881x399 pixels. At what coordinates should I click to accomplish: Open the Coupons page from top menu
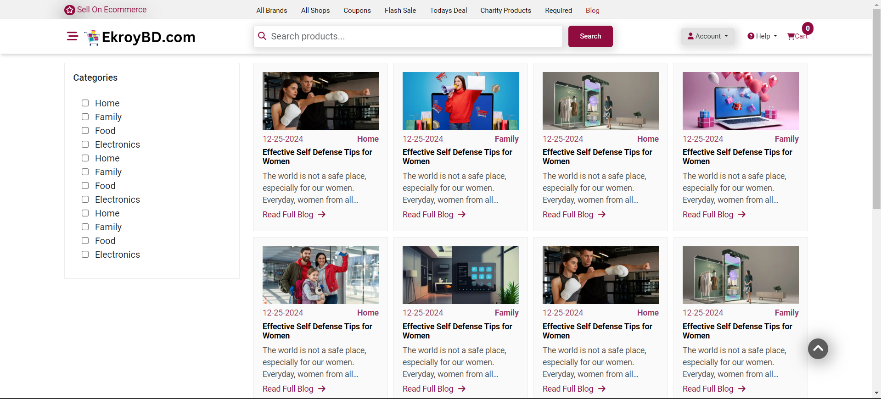point(357,11)
